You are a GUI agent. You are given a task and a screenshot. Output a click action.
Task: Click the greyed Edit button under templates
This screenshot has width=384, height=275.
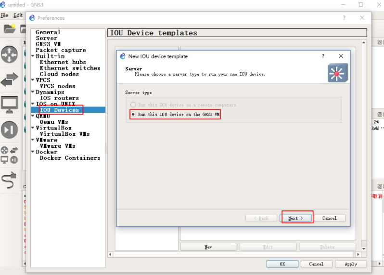(x=268, y=247)
